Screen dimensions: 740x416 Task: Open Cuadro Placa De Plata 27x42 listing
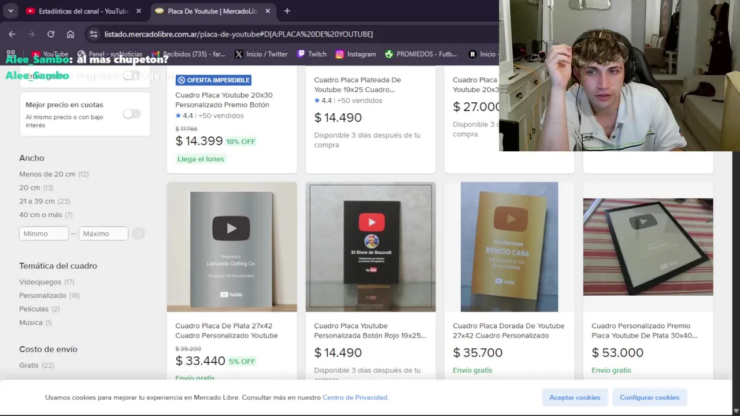click(x=227, y=330)
